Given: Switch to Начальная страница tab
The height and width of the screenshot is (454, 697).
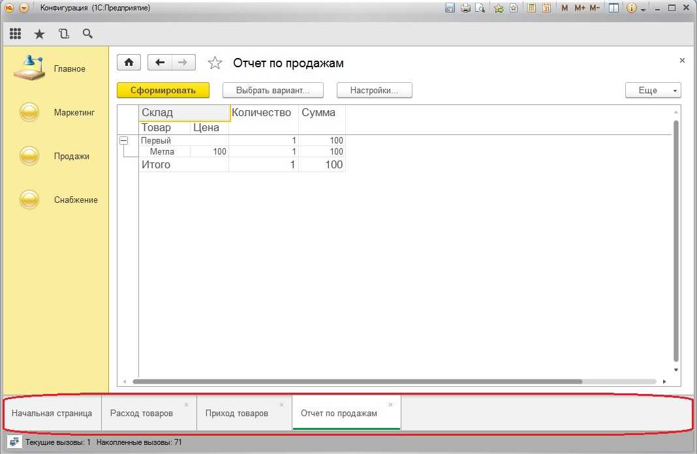Looking at the screenshot, I should (52, 414).
